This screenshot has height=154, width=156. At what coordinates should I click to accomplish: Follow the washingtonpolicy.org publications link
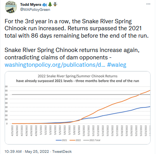click(x=55, y=65)
